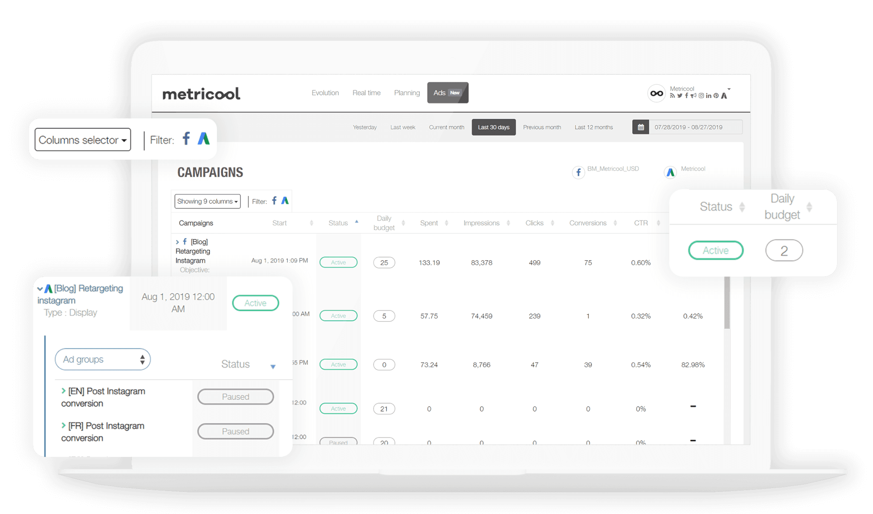This screenshot has width=873, height=514.
Task: Click the metricool logo
Action: [201, 94]
